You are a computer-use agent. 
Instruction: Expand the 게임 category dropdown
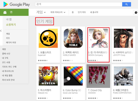click(41, 12)
